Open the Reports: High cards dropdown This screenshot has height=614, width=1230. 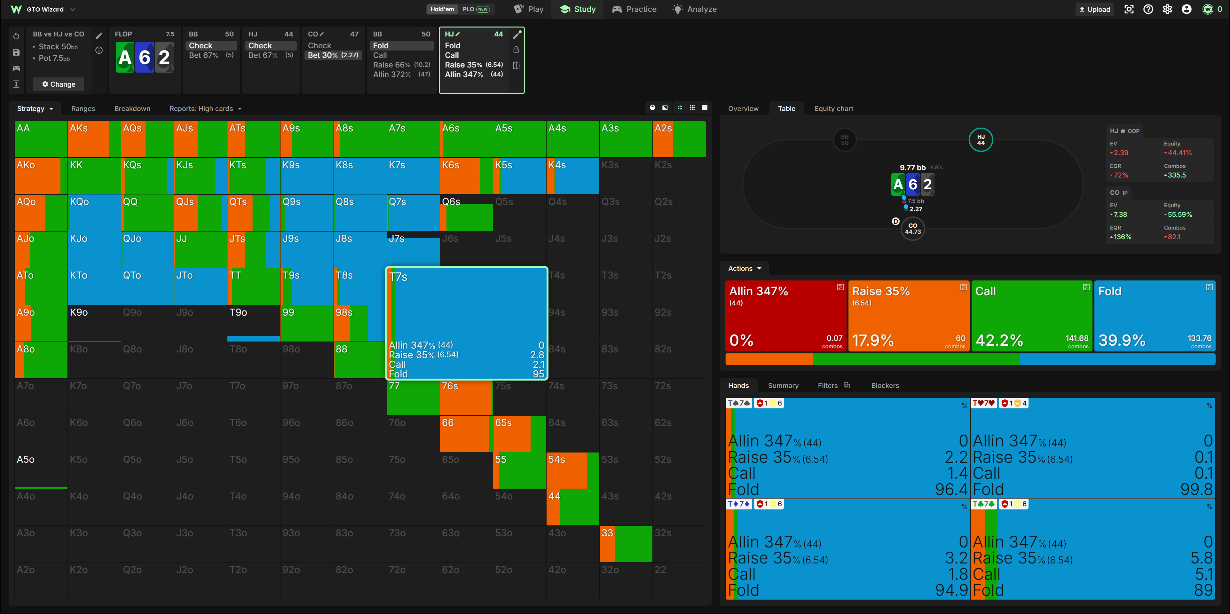205,108
